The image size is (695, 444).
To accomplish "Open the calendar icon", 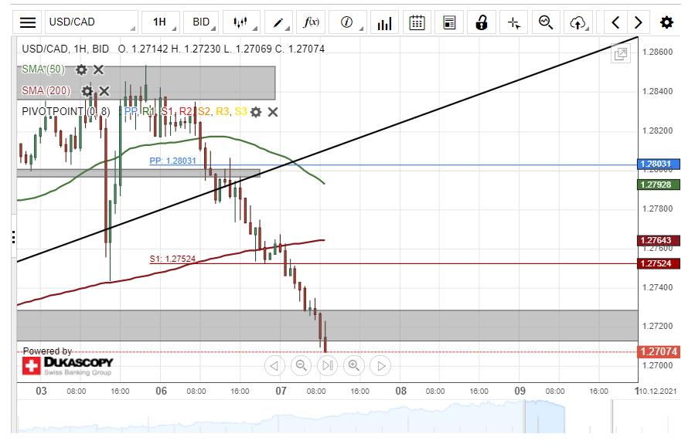I will click(417, 22).
